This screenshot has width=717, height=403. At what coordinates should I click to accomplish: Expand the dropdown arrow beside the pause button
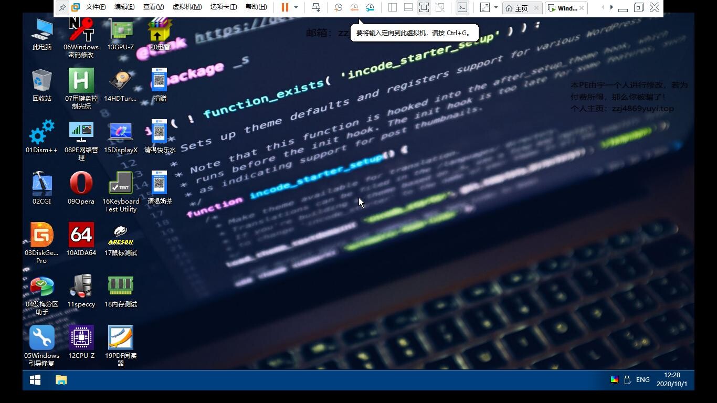296,7
